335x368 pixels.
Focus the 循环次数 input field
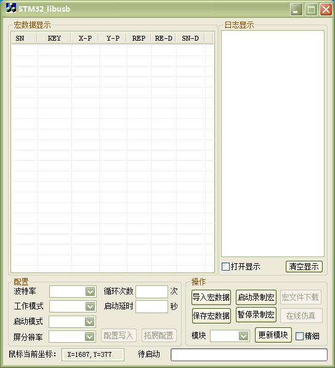pos(151,292)
